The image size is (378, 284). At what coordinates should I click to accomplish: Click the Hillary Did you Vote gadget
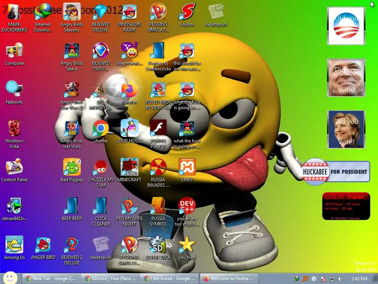coord(346,129)
